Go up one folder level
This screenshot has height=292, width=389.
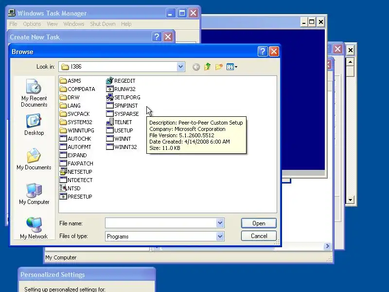[208, 67]
